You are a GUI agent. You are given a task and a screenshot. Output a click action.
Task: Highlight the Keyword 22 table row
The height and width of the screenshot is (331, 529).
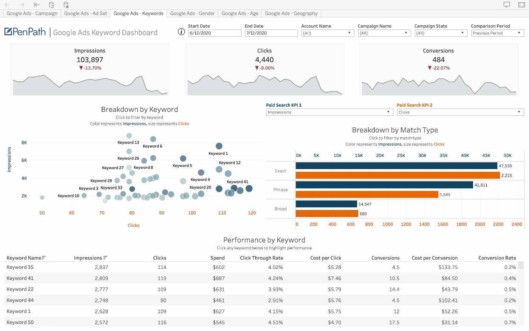pyautogui.click(x=261, y=289)
